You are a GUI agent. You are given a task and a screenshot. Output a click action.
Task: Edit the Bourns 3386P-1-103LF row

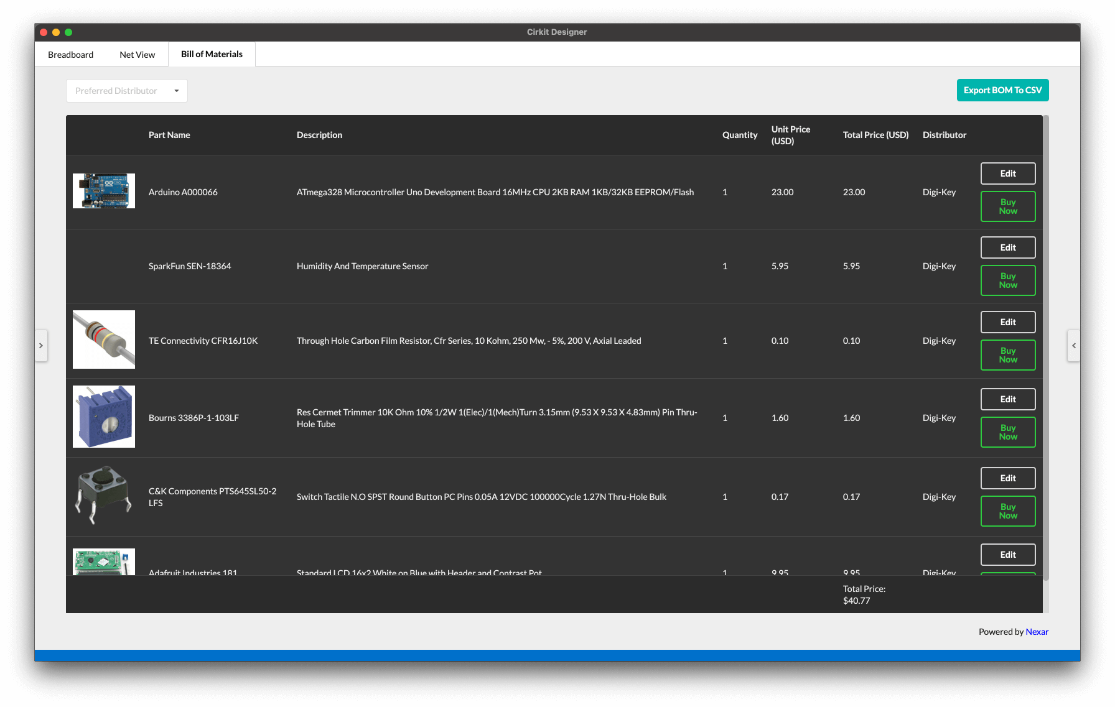[x=1008, y=399]
